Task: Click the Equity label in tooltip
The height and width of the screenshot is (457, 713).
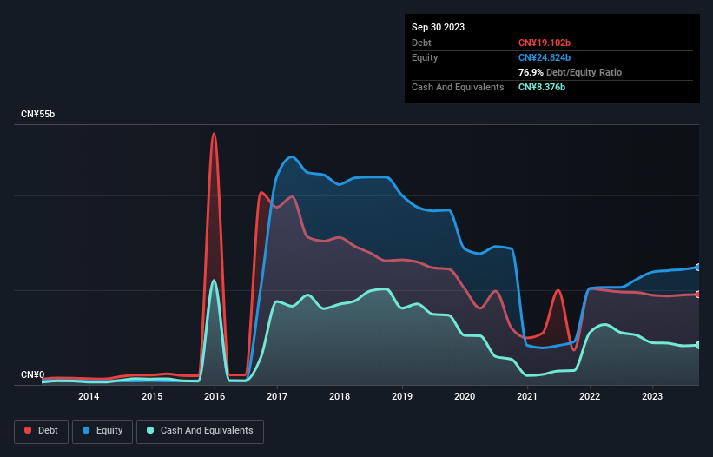Action: click(425, 57)
